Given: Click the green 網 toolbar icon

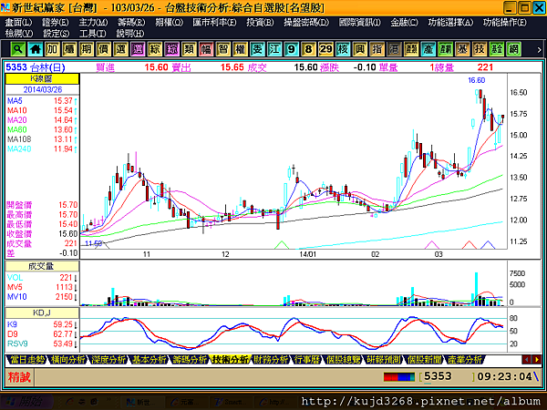Looking at the screenshot, I should pos(513,49).
